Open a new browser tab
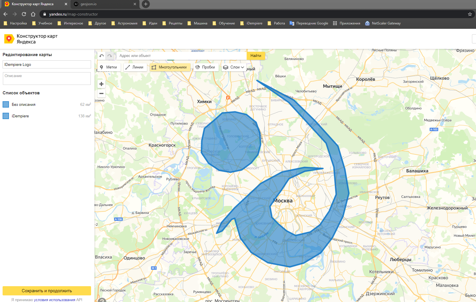476x302 pixels. tap(146, 4)
